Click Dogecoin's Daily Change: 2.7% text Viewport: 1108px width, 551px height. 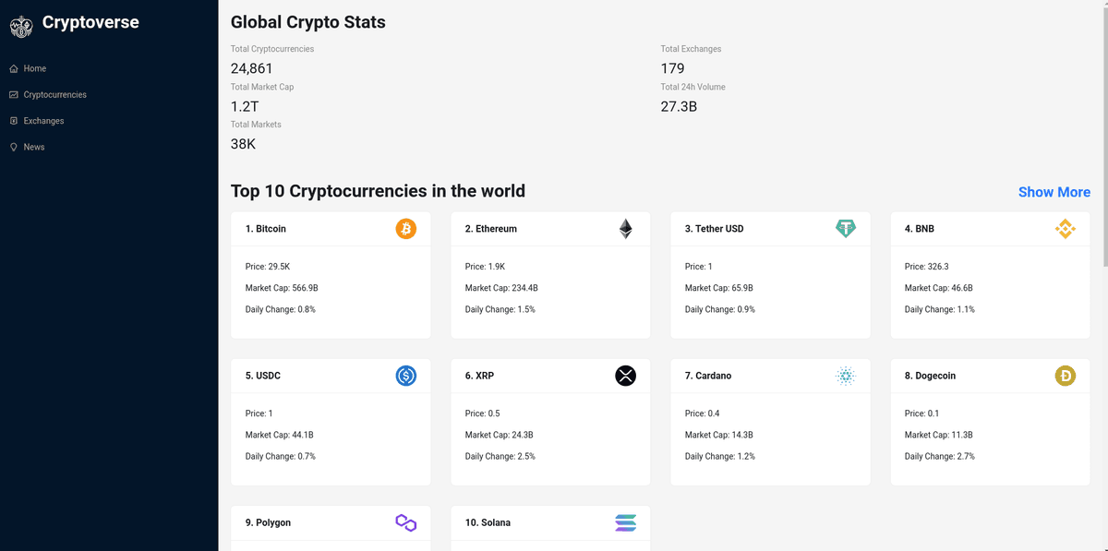(940, 456)
